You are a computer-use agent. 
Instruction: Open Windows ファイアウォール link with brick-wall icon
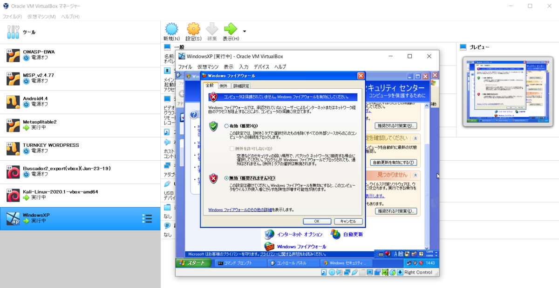click(x=295, y=246)
